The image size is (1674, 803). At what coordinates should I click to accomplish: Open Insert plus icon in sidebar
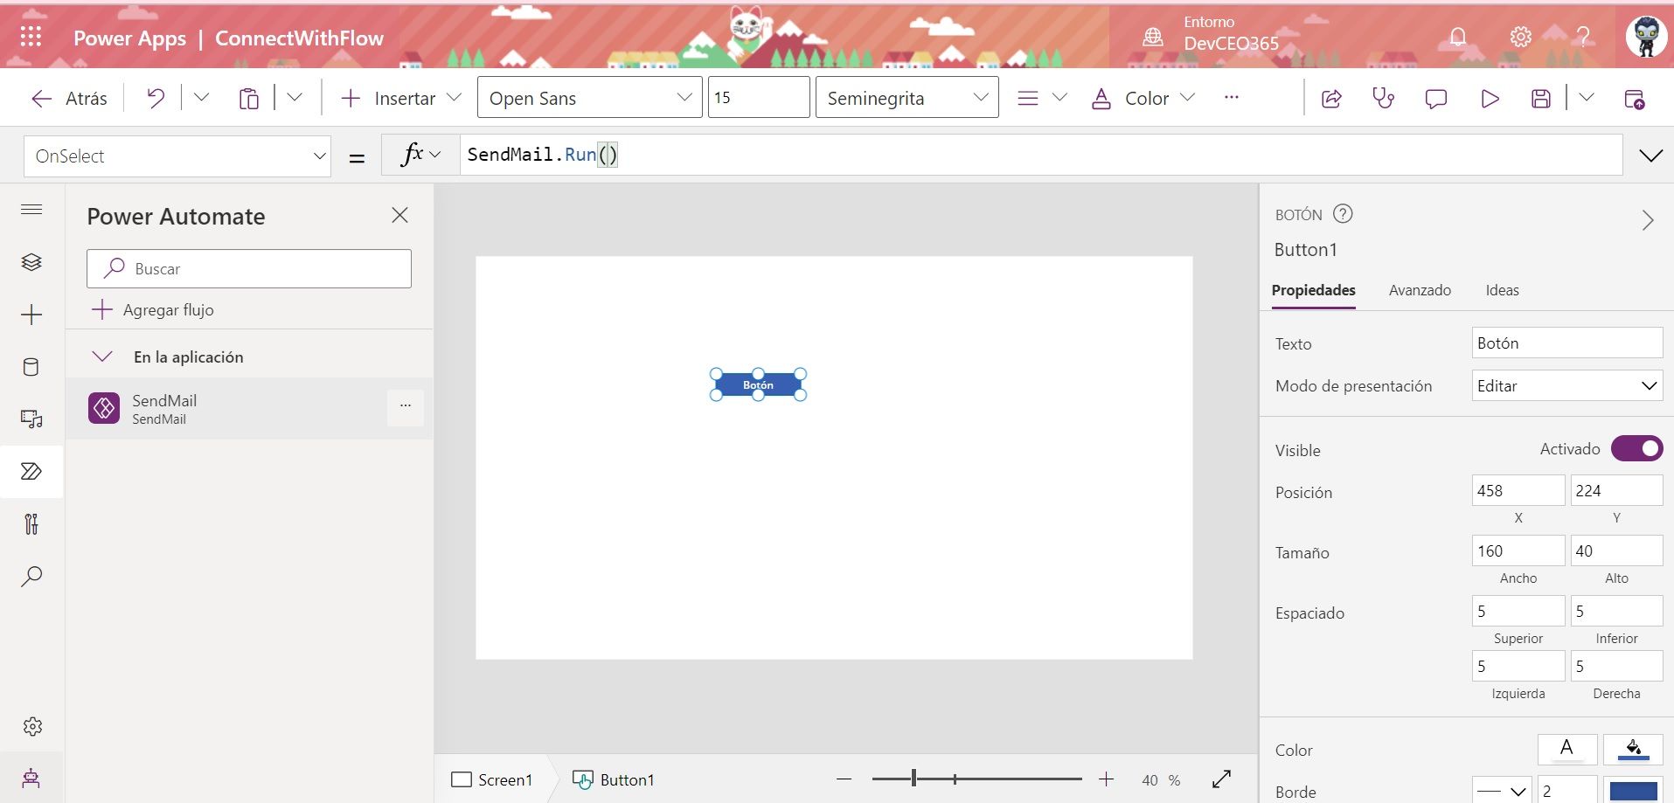31,315
